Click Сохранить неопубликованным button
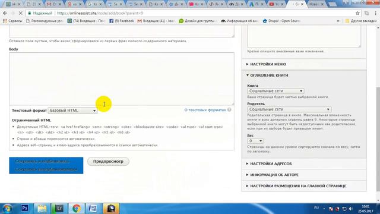Image resolution: width=380 pixels, height=214 pixels. 46,169
